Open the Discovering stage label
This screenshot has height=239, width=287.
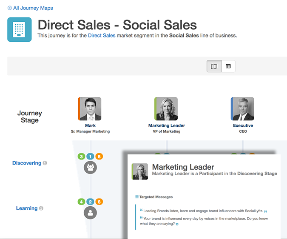pyautogui.click(x=26, y=163)
